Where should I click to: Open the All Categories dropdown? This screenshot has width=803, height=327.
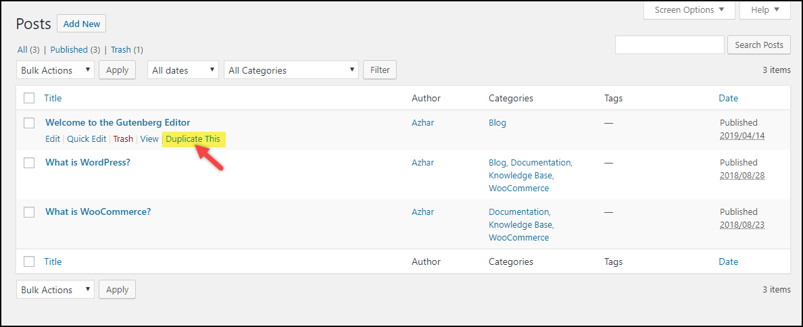point(291,70)
